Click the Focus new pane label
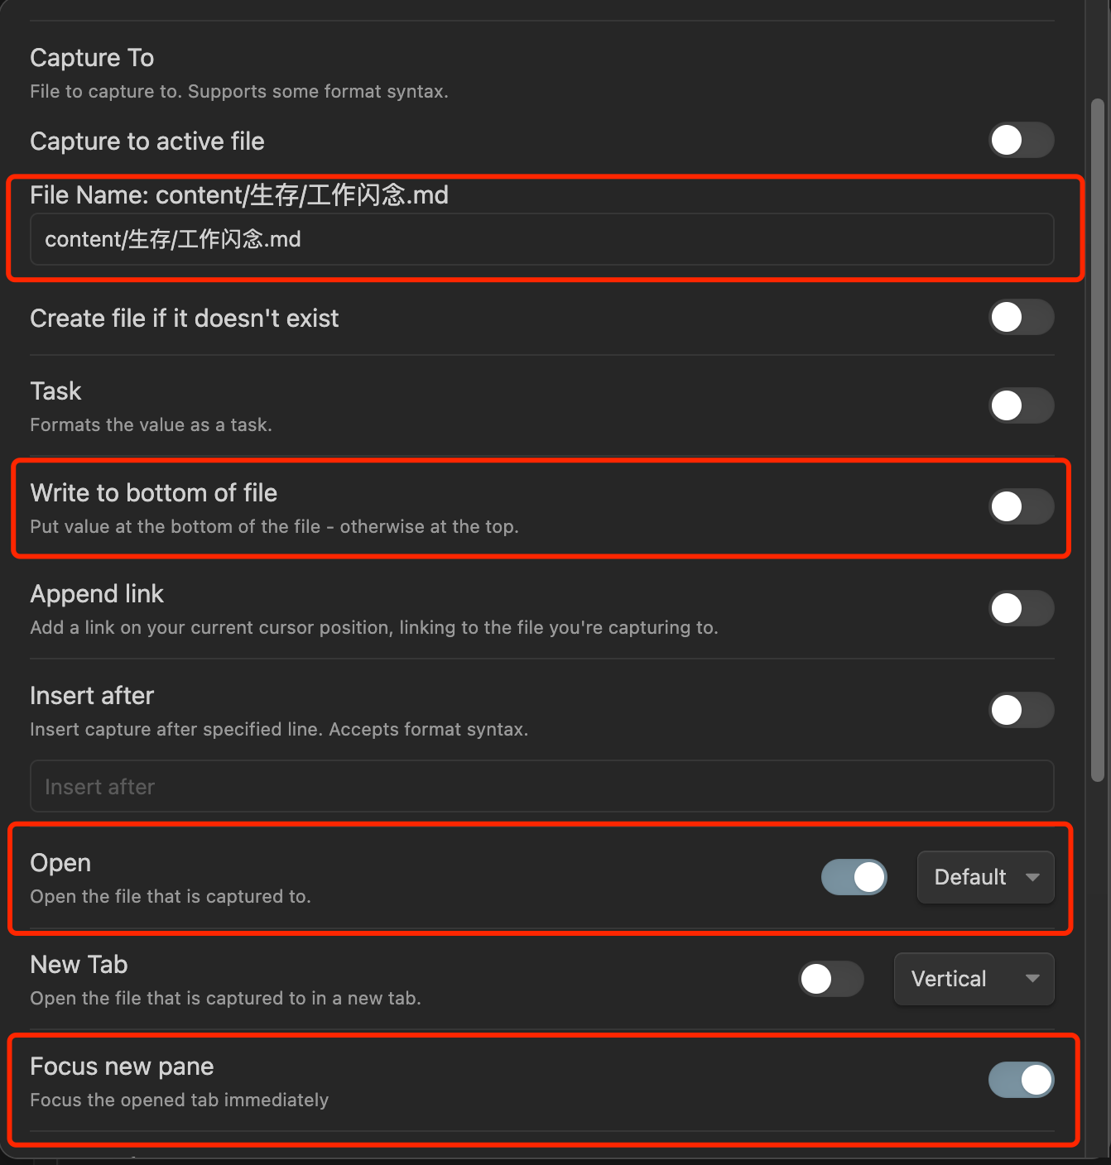The width and height of the screenshot is (1111, 1165). 122,1067
